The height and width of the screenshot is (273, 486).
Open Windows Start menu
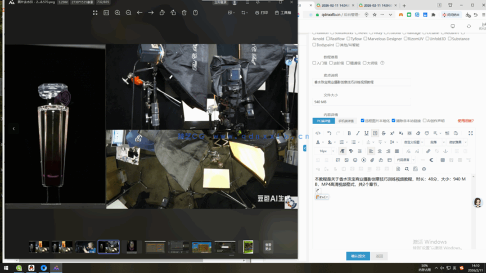point(6,268)
